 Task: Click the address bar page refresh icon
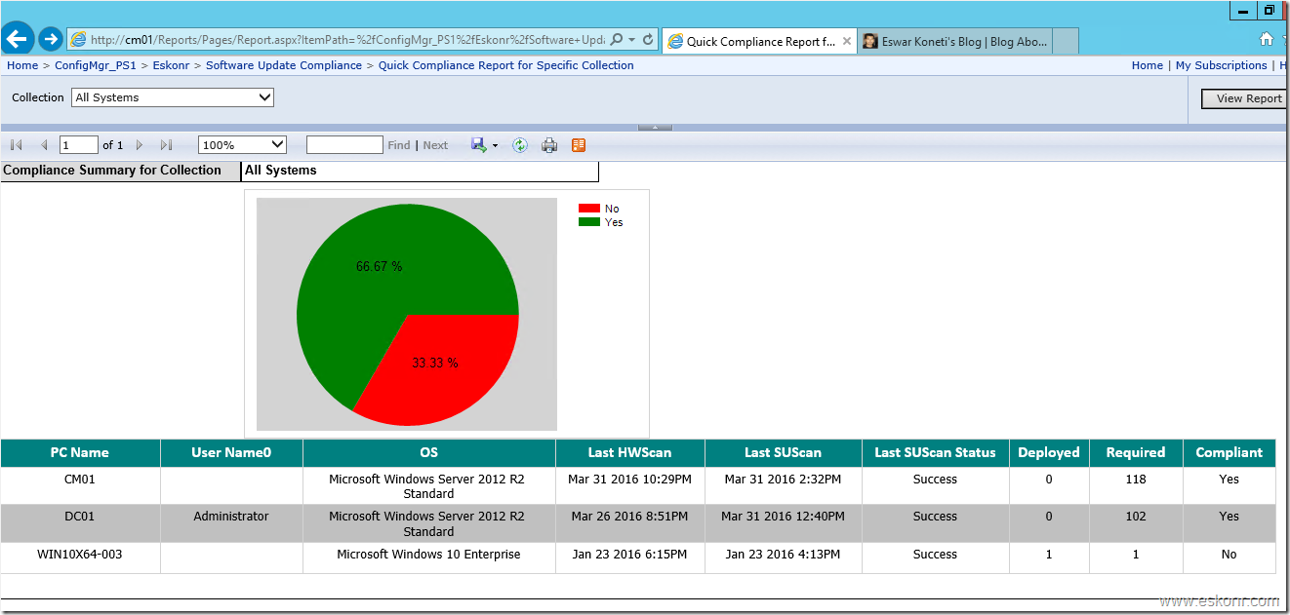click(648, 40)
